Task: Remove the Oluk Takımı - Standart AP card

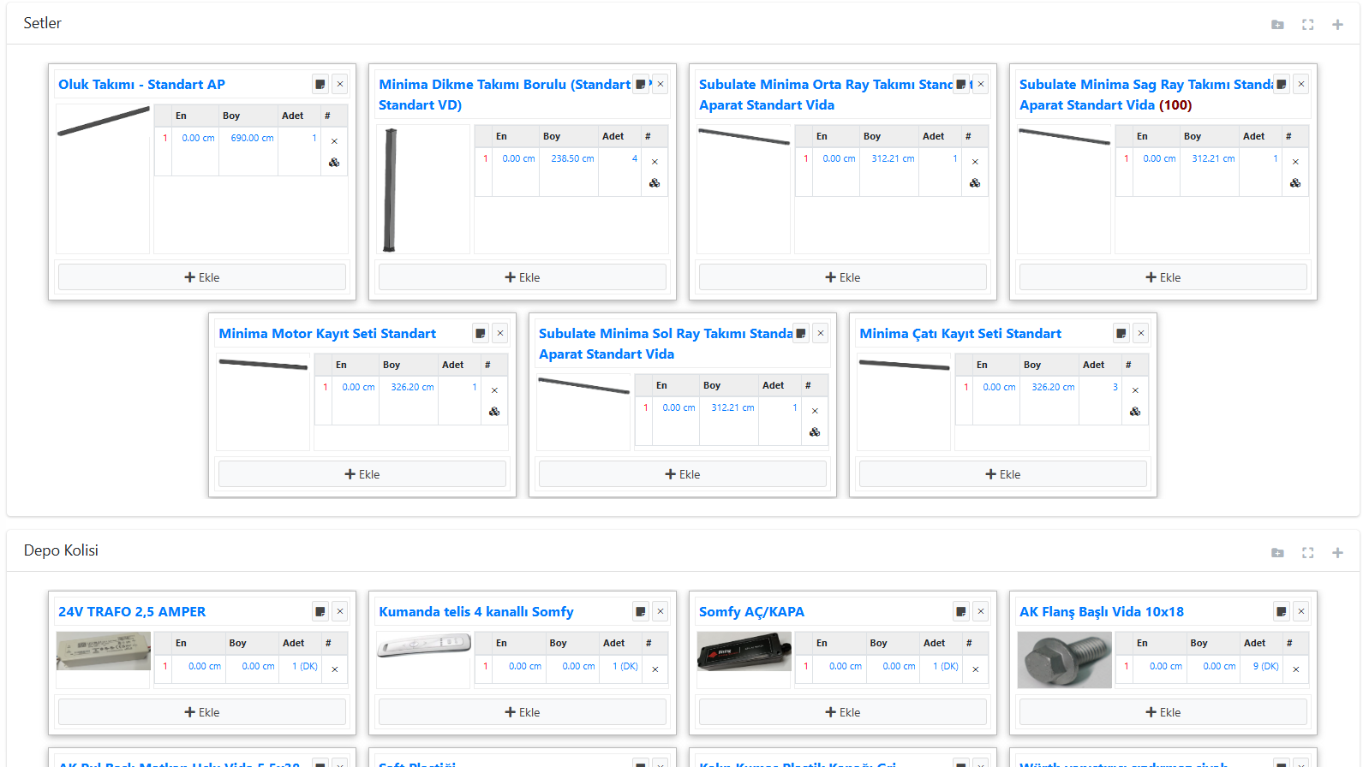Action: (340, 85)
